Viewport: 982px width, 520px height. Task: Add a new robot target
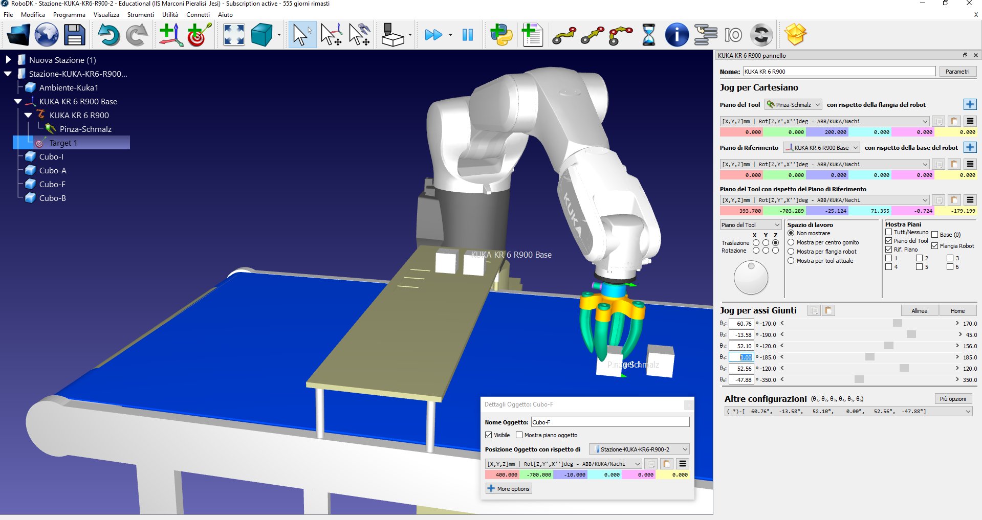pos(199,35)
